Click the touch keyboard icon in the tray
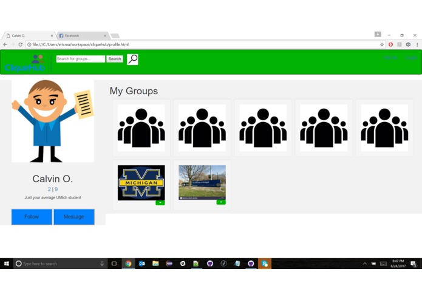Screen dimensions: 422x300 tap(384, 264)
